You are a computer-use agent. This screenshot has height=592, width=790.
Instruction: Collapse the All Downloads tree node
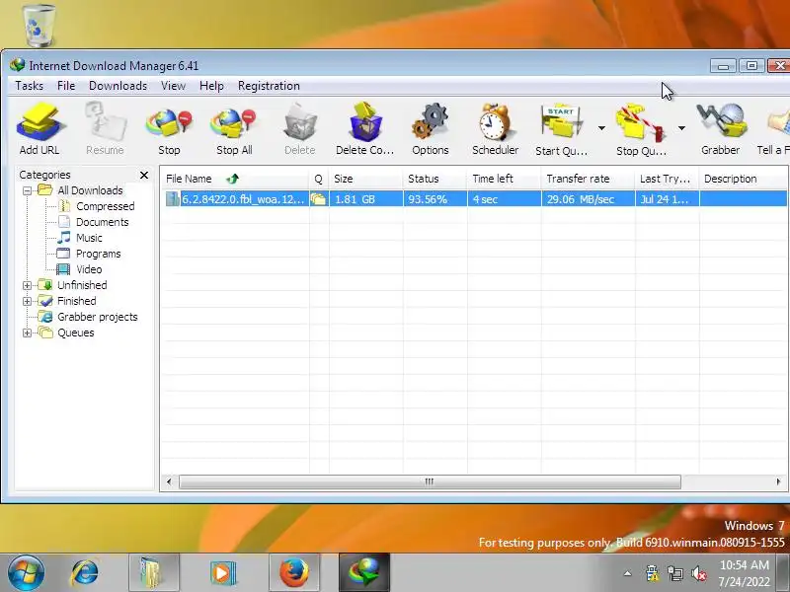28,190
